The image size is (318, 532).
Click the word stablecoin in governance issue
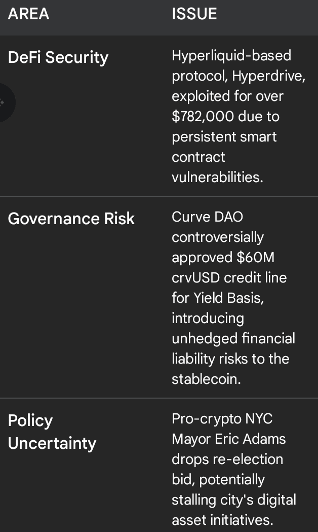(206, 379)
